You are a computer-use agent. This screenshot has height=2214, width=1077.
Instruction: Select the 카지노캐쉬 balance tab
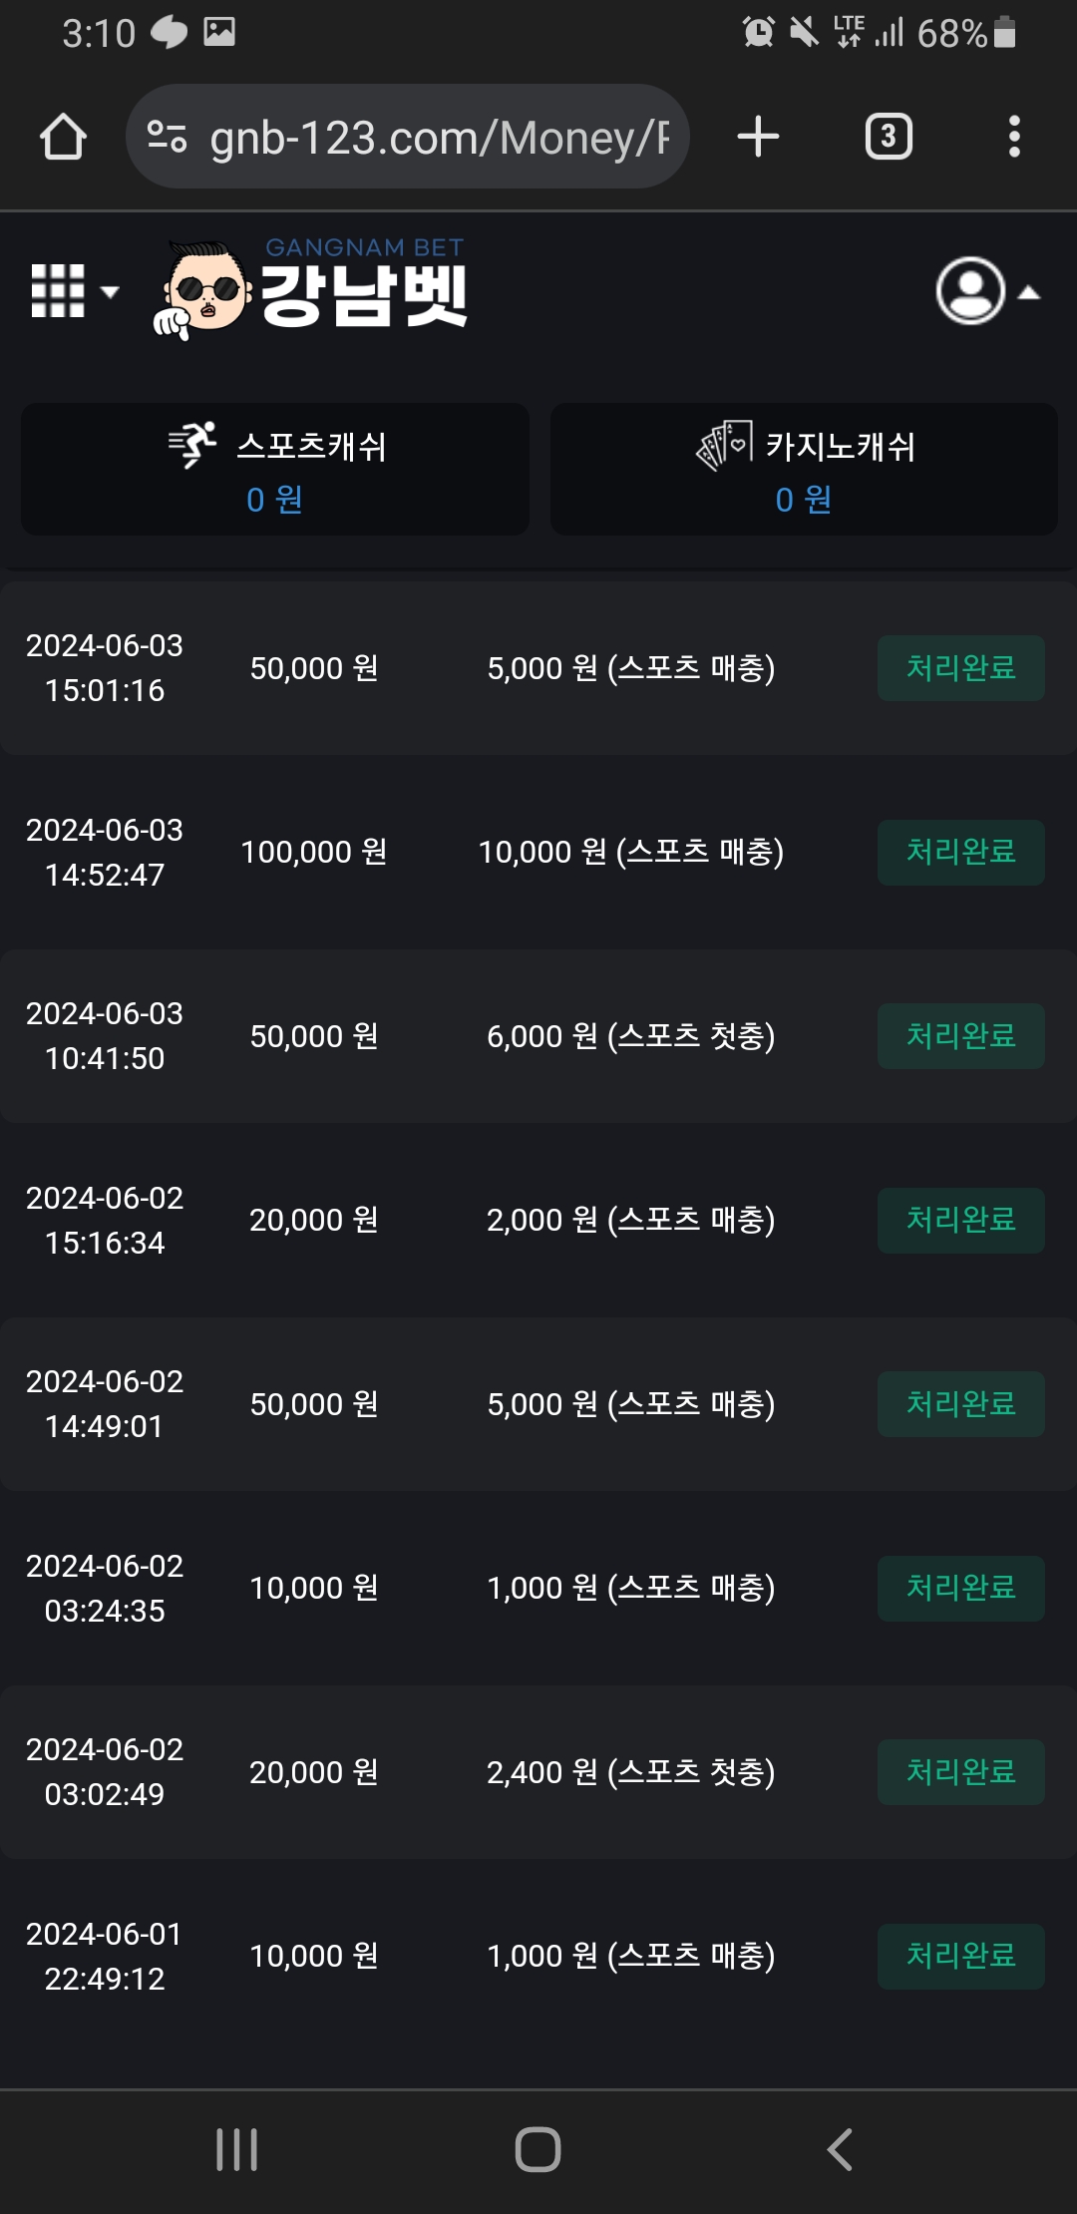coord(804,469)
